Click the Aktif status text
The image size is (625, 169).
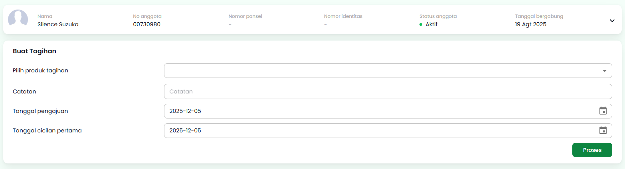[431, 24]
